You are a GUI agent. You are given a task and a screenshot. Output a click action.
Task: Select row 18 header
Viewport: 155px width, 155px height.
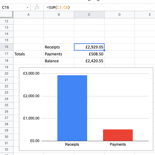point(7,61)
